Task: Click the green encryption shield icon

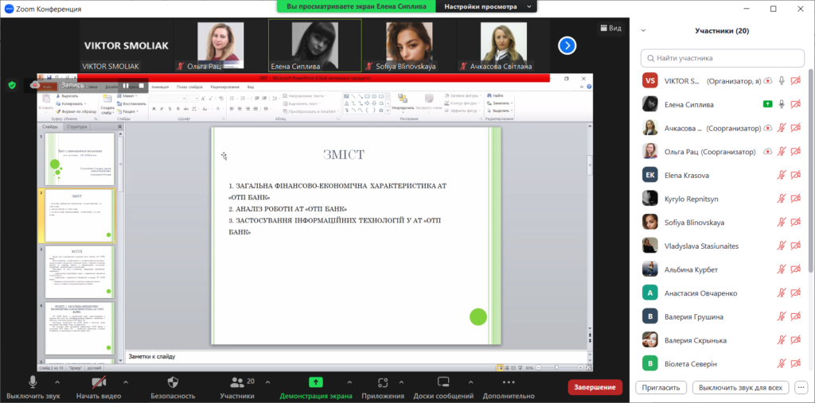Action: pyautogui.click(x=12, y=85)
